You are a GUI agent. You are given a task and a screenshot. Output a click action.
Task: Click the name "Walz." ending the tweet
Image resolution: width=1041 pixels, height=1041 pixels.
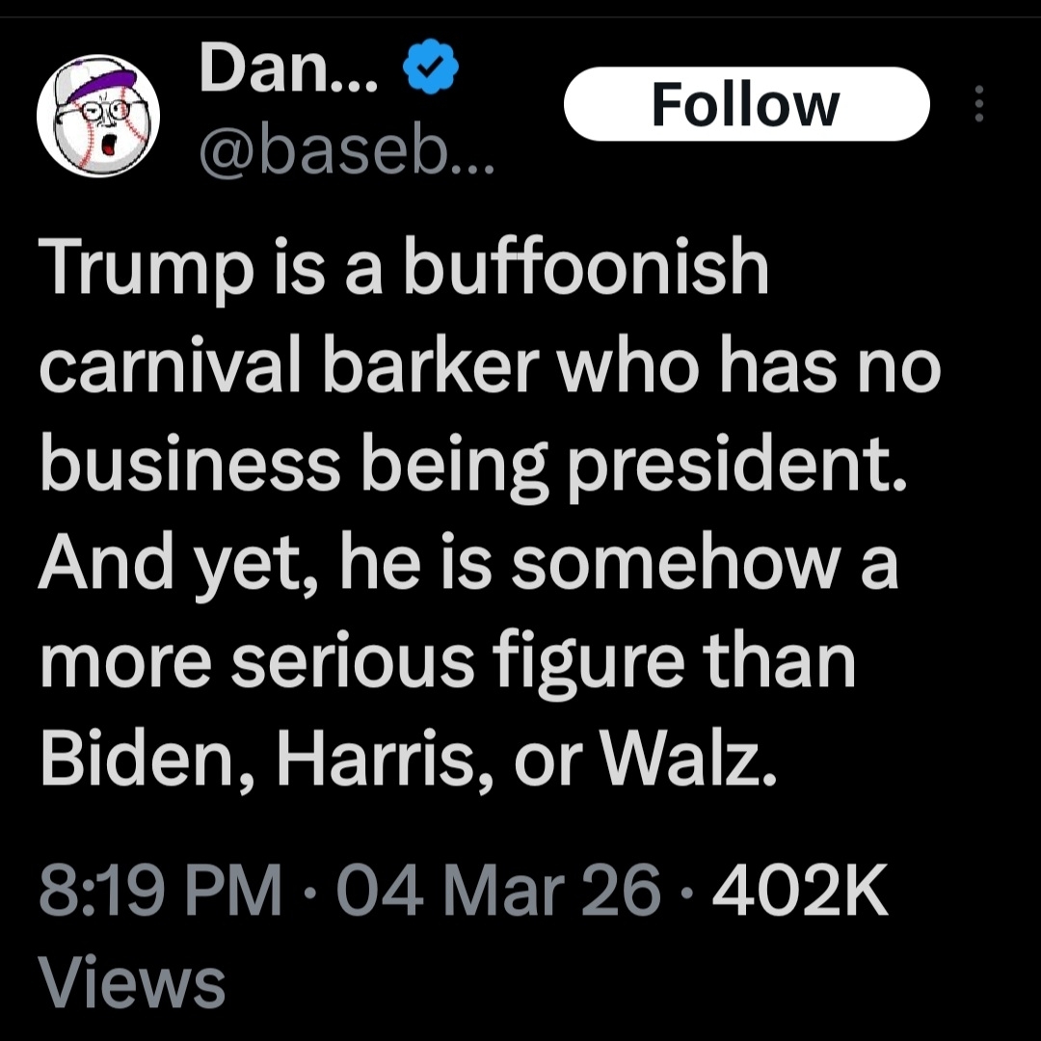(x=683, y=761)
